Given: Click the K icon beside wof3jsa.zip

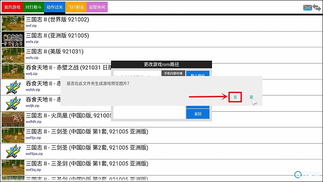Looking at the screenshot, I should [x=13, y=151].
